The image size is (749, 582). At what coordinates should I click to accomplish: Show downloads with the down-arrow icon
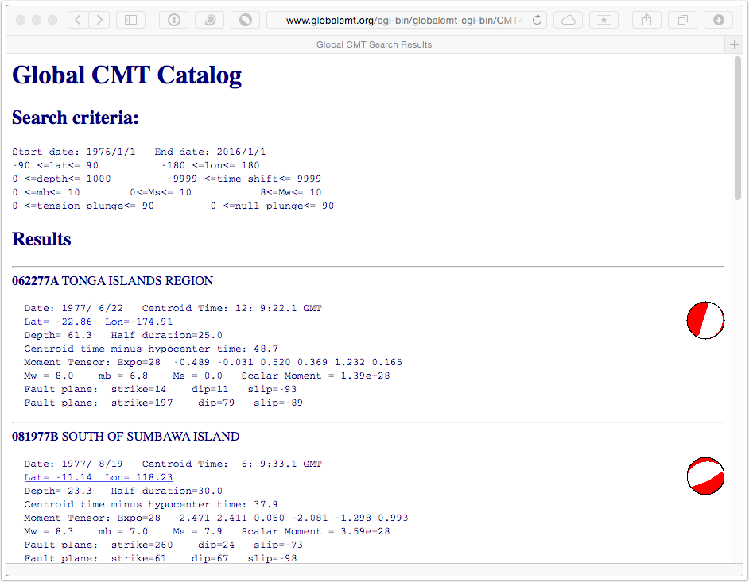pyautogui.click(x=719, y=20)
